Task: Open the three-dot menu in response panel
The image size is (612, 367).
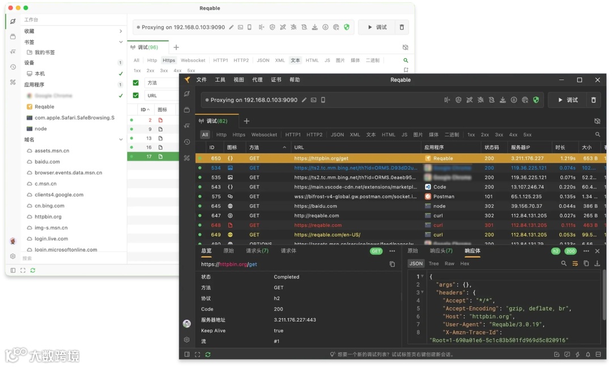Action: (586, 251)
